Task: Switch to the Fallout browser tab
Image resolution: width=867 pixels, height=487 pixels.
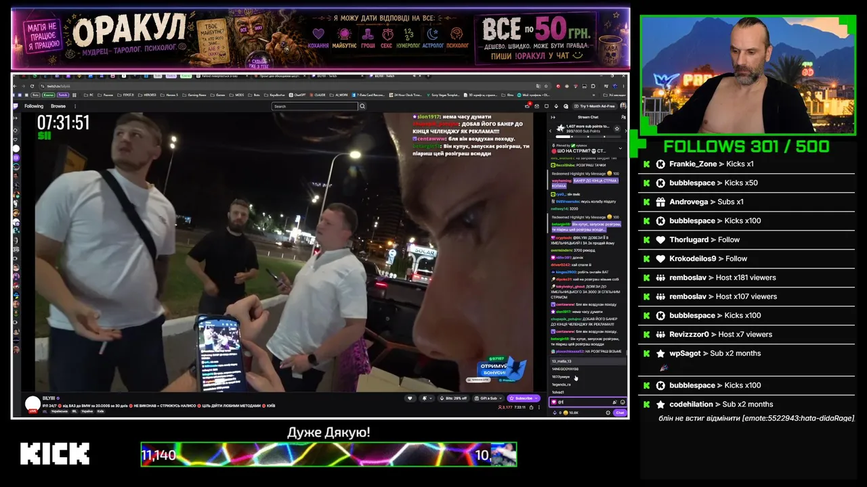Action: [224, 76]
